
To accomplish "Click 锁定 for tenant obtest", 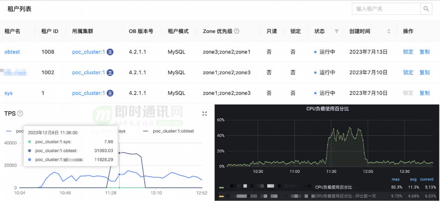I will 408,52.
